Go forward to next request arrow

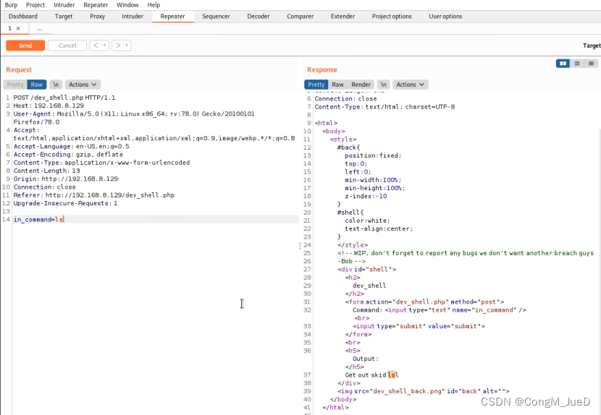(x=118, y=46)
